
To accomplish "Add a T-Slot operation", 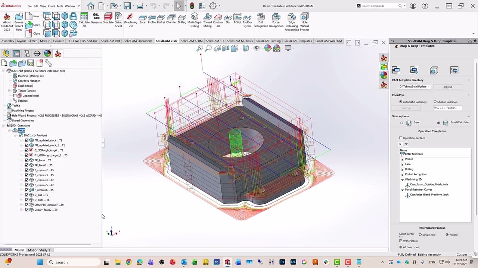I will point(238,19).
